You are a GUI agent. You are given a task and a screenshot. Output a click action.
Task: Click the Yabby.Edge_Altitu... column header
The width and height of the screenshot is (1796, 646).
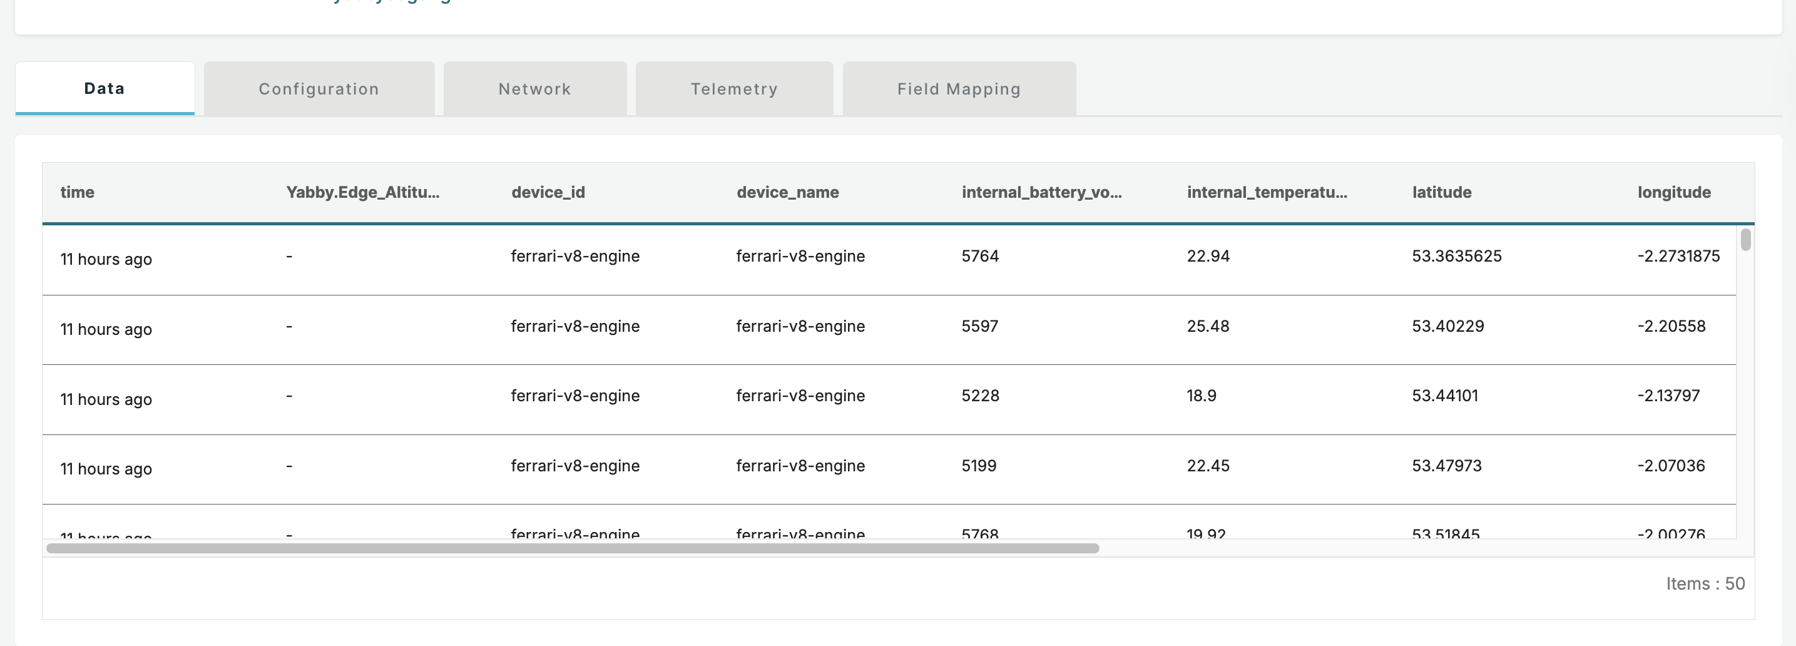[x=362, y=193]
